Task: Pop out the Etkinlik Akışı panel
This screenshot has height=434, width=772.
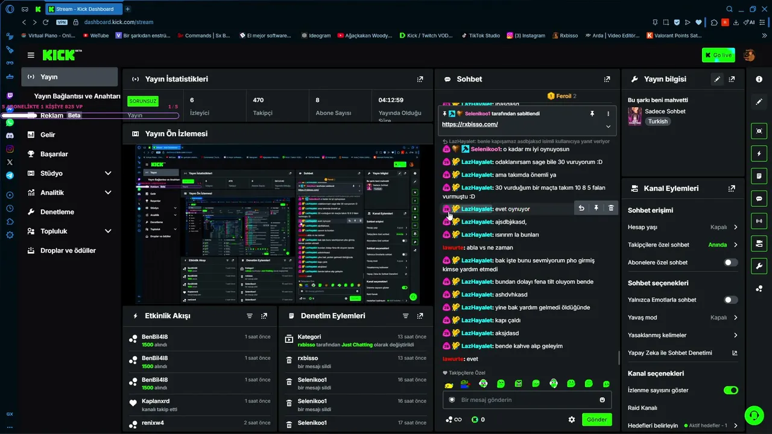Action: point(264,316)
